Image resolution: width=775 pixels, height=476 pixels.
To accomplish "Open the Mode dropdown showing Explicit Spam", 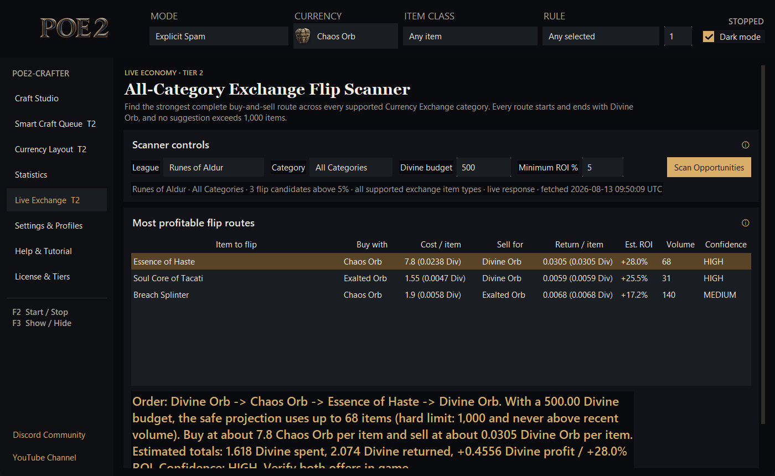I will click(219, 37).
